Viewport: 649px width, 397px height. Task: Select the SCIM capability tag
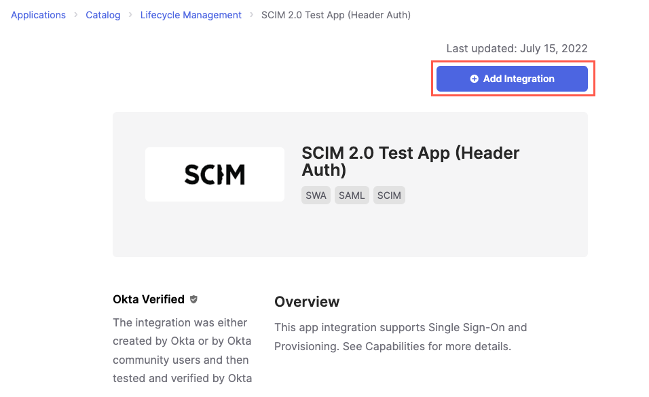point(389,195)
